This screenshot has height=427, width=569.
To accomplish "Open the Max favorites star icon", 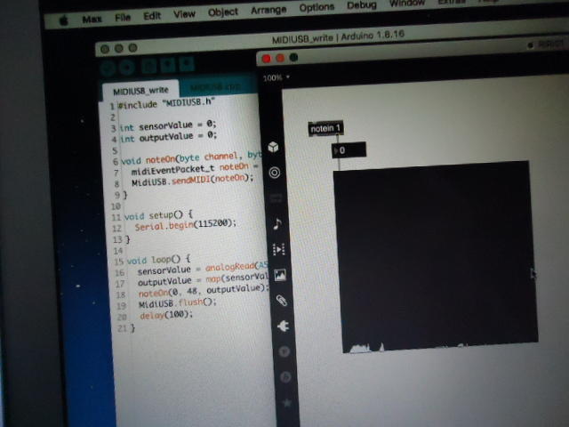I will [x=287, y=403].
